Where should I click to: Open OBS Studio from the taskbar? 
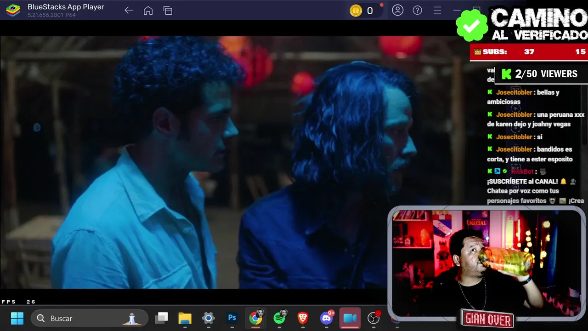[x=374, y=318]
